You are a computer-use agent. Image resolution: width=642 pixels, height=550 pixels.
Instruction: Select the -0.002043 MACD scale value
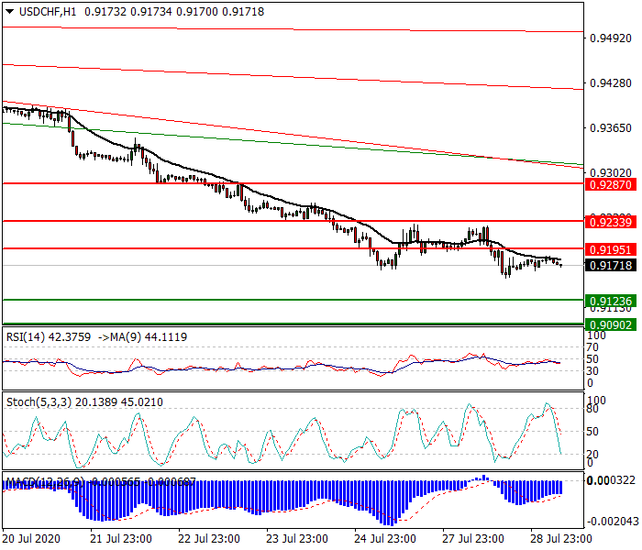pos(612,522)
